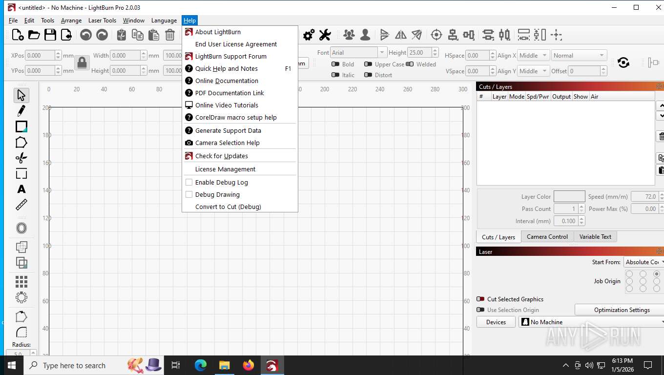This screenshot has width=664, height=375.
Task: Open the Normal dropdown
Action: tap(580, 56)
